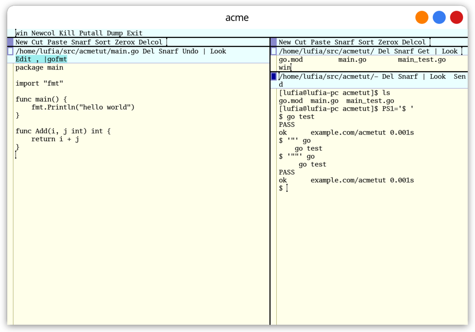Screen dimensions: 475x332
Task: Click Del in the terminal window tag
Action: tap(388, 76)
